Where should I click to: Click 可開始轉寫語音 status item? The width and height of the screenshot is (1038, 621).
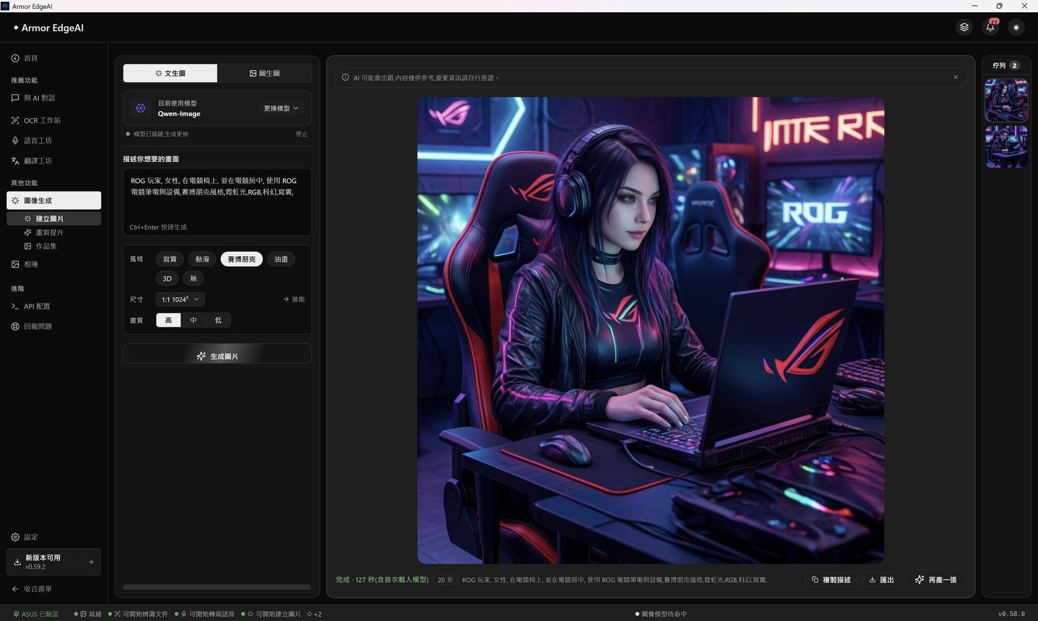(x=205, y=614)
